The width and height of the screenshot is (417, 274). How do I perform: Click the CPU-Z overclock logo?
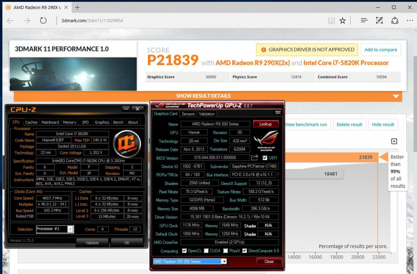[127, 144]
